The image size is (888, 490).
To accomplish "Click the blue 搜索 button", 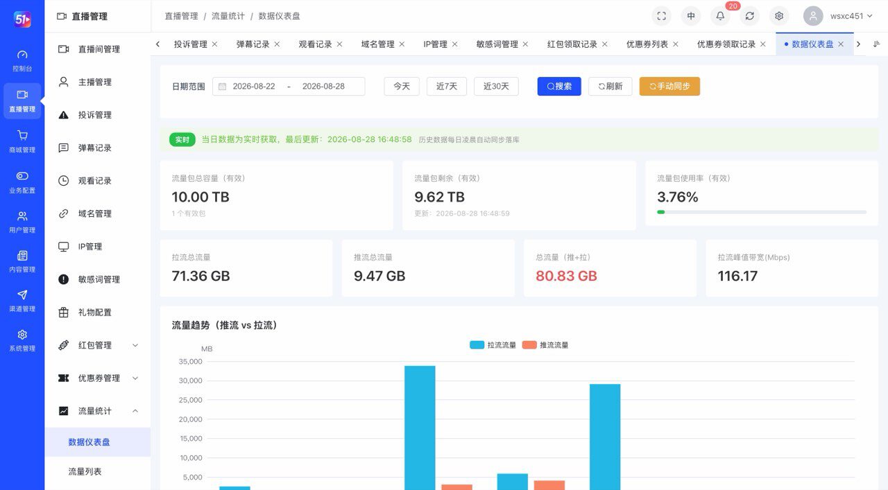I will click(x=559, y=87).
